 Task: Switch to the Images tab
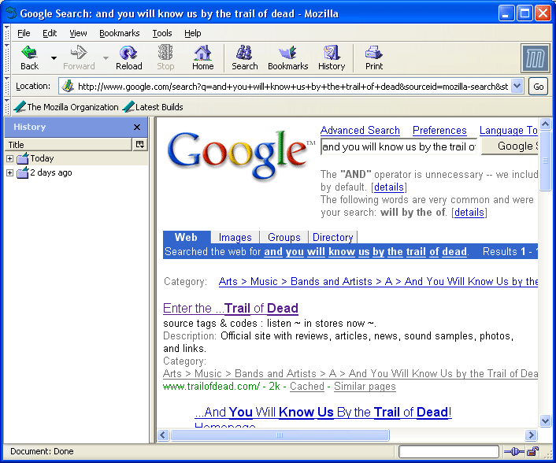235,237
